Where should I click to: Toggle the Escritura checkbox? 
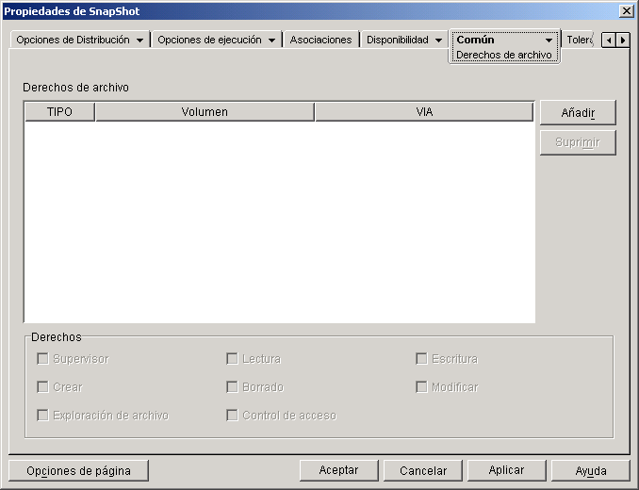[421, 359]
